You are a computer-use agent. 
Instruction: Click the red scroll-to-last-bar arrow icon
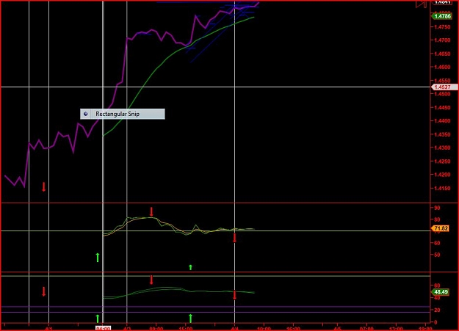pos(421,4)
